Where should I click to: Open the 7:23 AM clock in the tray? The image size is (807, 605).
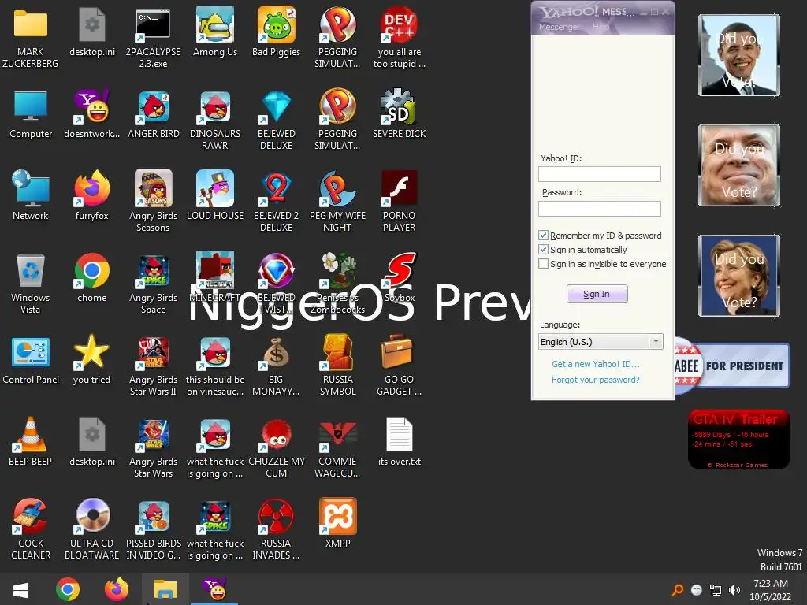[771, 590]
